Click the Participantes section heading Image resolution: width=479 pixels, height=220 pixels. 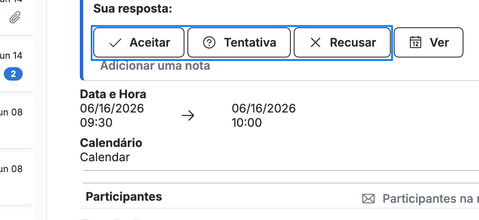[124, 196]
